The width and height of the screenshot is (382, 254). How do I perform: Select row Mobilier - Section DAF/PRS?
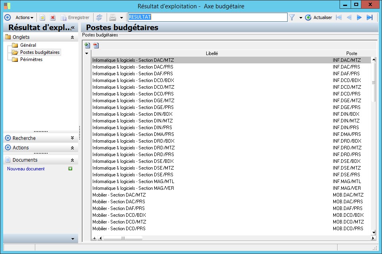[x=231, y=208]
